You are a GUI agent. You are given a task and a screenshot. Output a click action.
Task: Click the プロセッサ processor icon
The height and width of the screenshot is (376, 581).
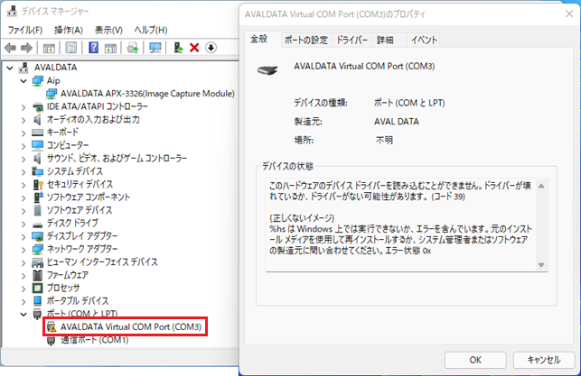[x=37, y=288]
